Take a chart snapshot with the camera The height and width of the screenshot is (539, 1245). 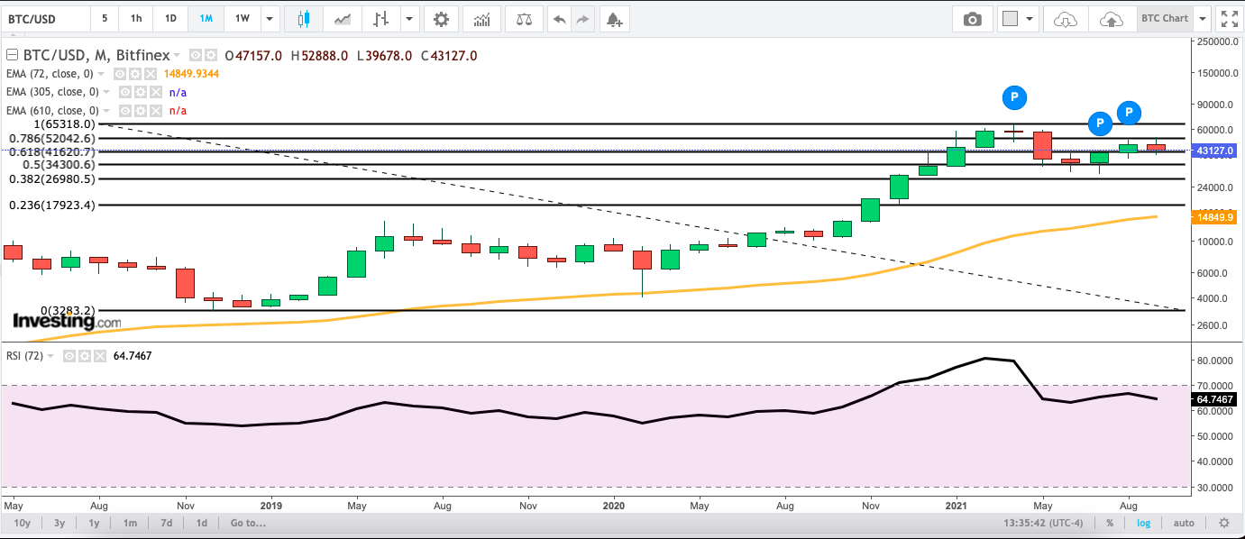coord(972,19)
